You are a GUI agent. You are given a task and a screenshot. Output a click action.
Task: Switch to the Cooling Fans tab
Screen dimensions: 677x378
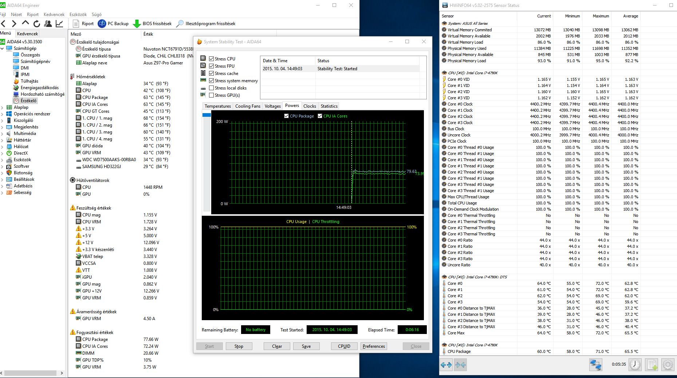tap(248, 106)
